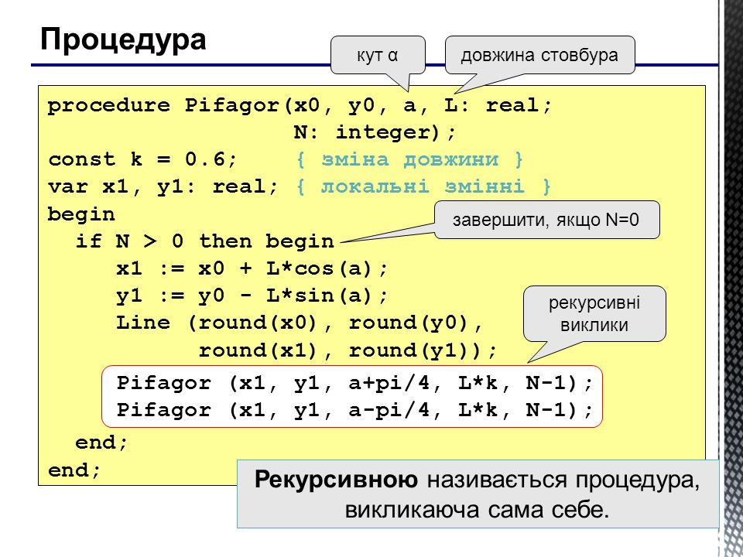Click the slide title "Процедура"
743x557 pixels.
123,39
